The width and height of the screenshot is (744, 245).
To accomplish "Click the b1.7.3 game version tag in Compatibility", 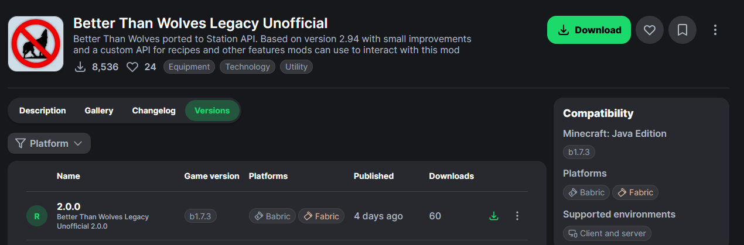I will point(579,153).
